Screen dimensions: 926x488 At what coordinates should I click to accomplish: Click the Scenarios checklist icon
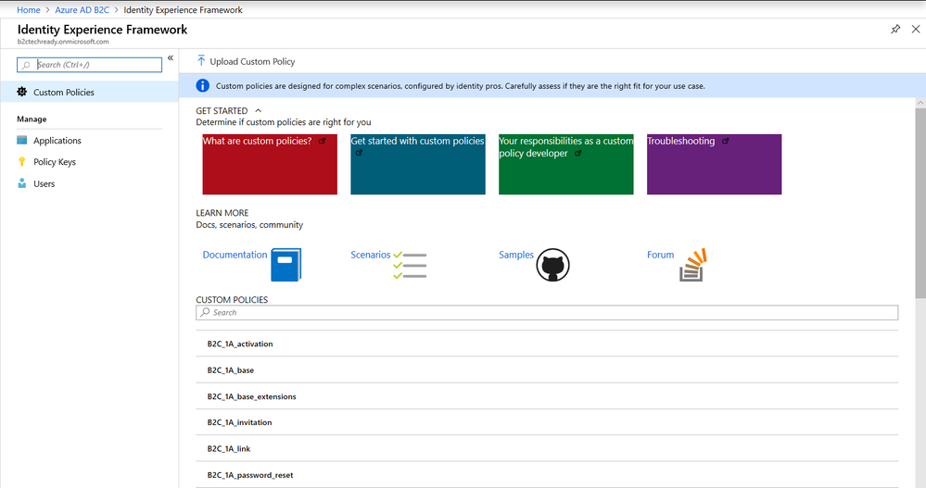[x=410, y=265]
